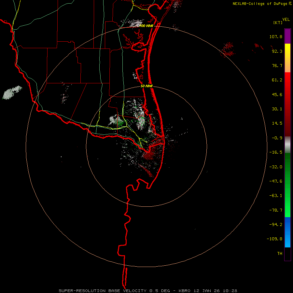
Task: Click the 50 NMI range ring label
Action: point(147,86)
